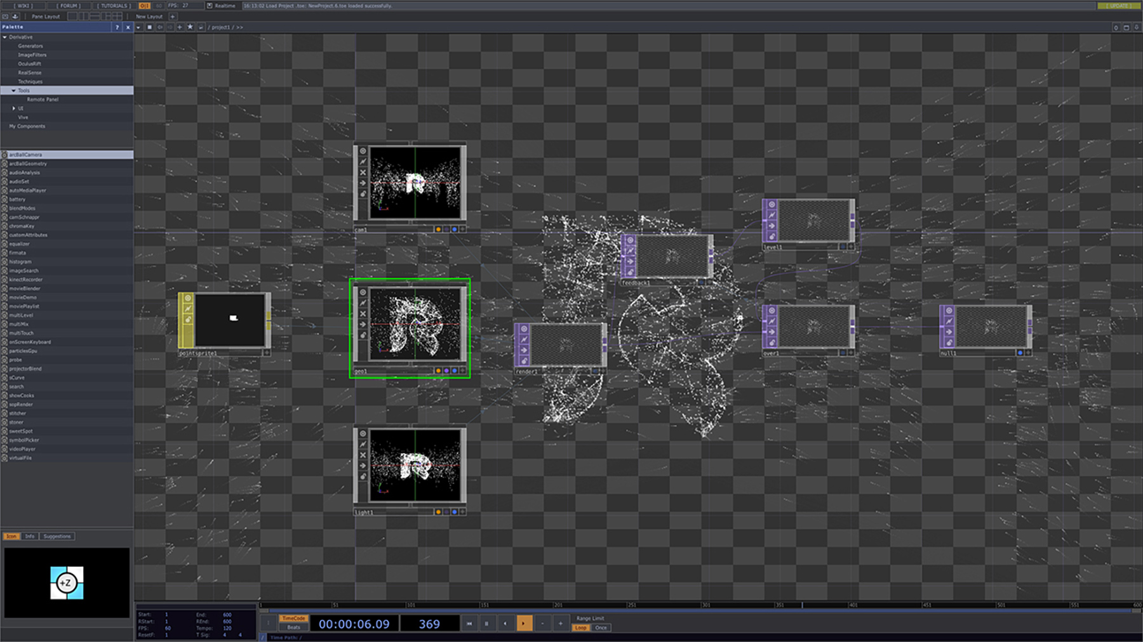This screenshot has height=642, width=1143.
Task: Click the viewer icon on pointsprite1
Action: (187, 298)
